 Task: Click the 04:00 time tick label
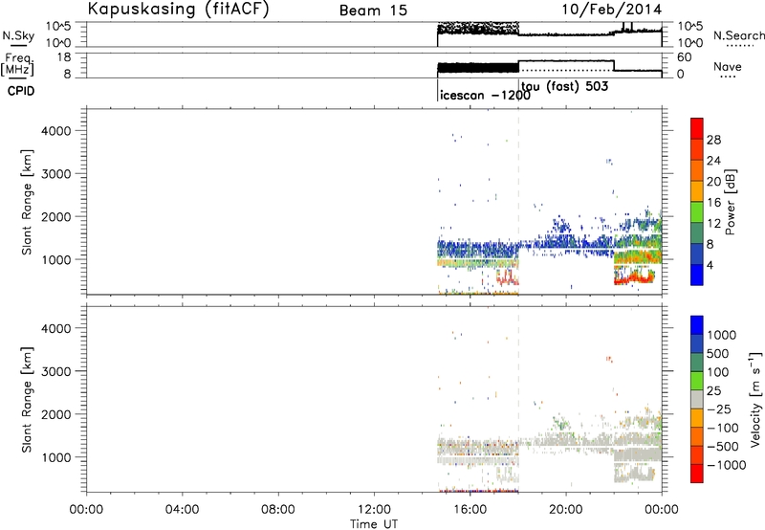point(183,510)
